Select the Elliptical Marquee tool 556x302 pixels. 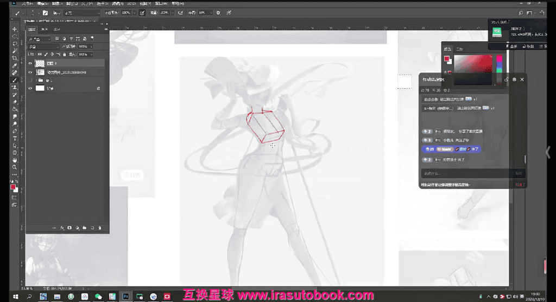[15, 37]
